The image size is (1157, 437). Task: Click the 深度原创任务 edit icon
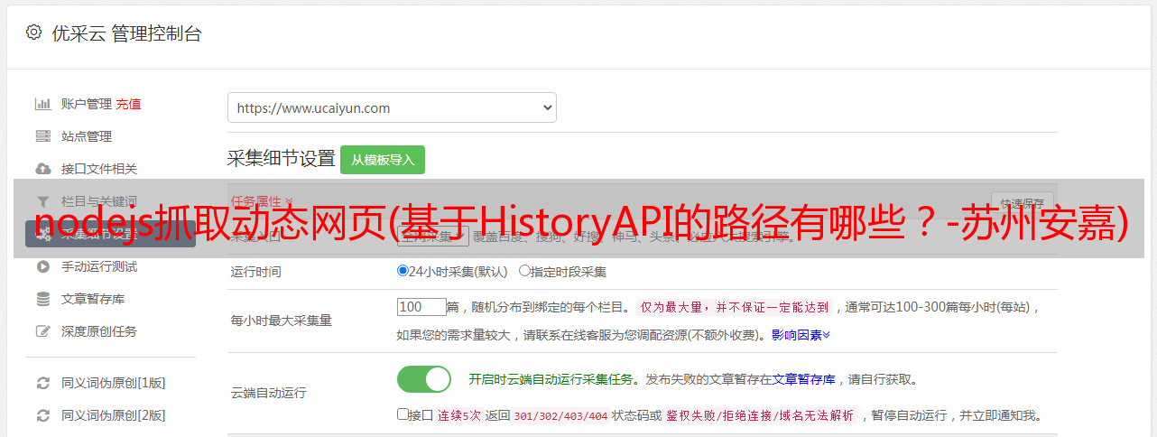coord(42,331)
